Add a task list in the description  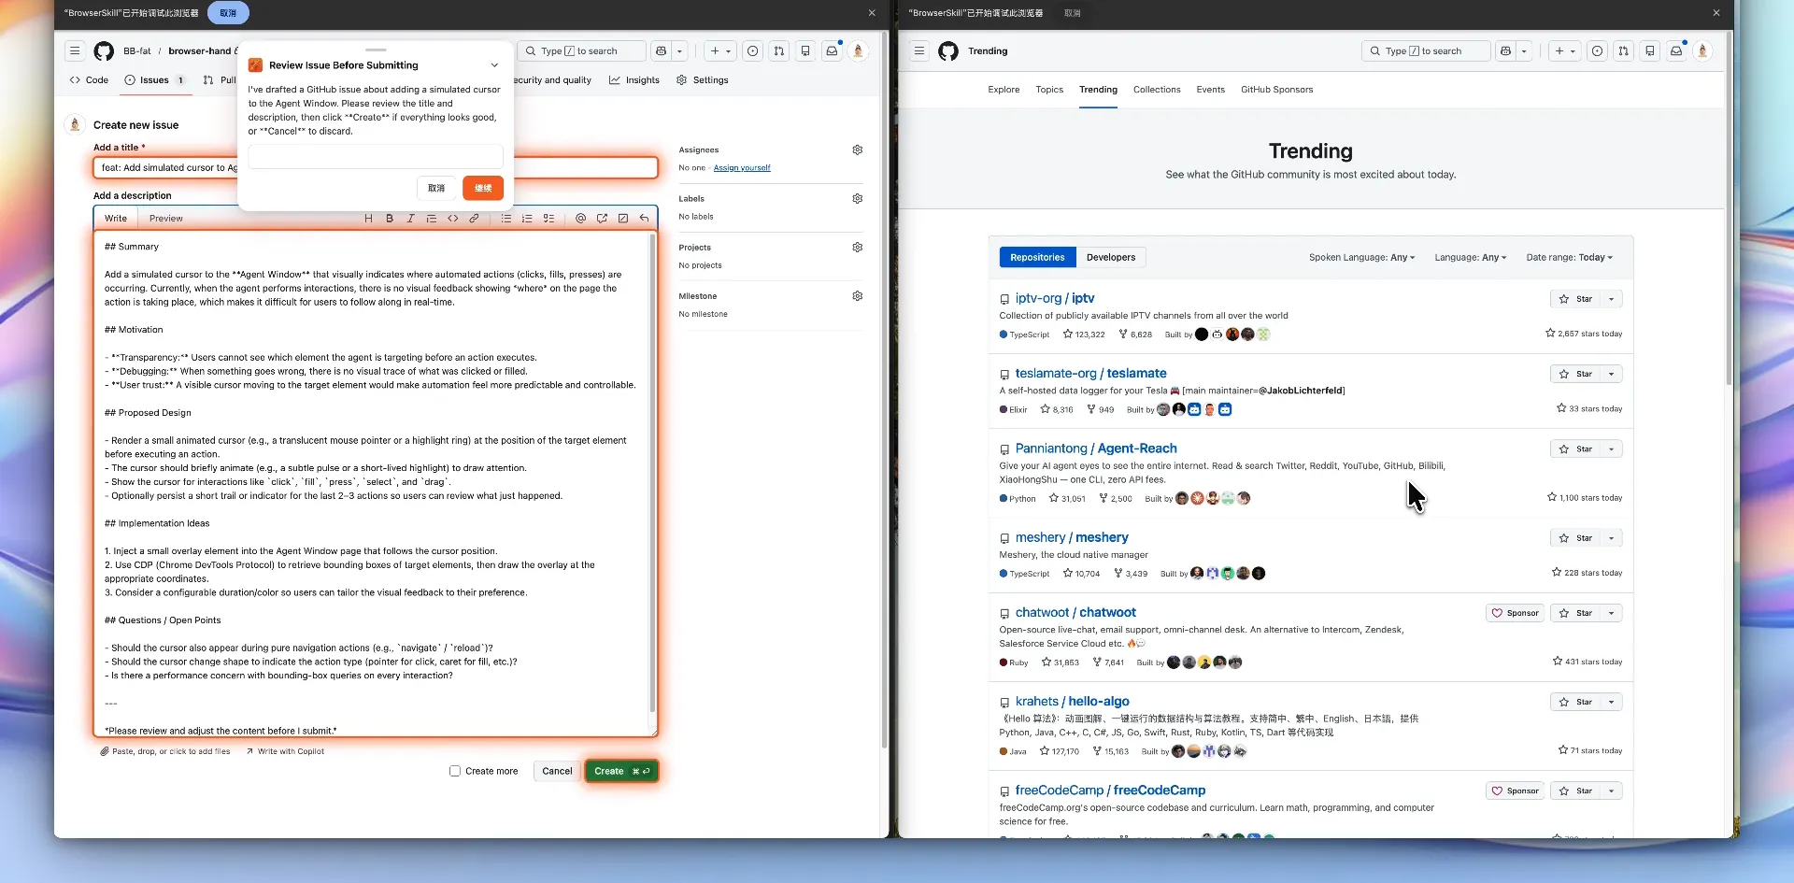(548, 219)
